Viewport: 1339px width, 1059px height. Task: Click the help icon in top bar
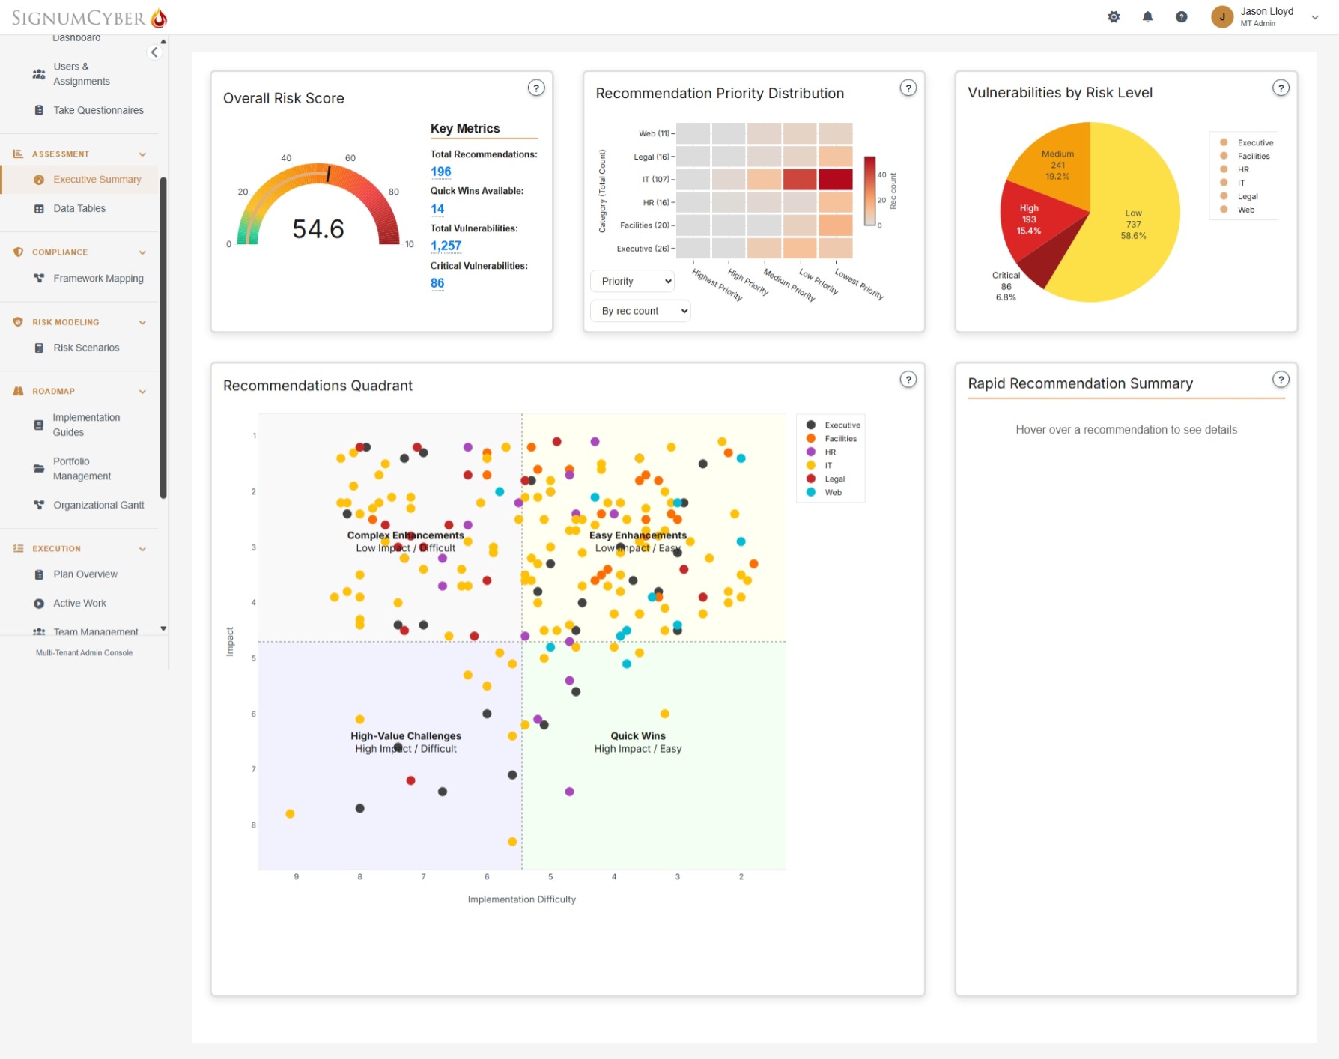[x=1181, y=17]
